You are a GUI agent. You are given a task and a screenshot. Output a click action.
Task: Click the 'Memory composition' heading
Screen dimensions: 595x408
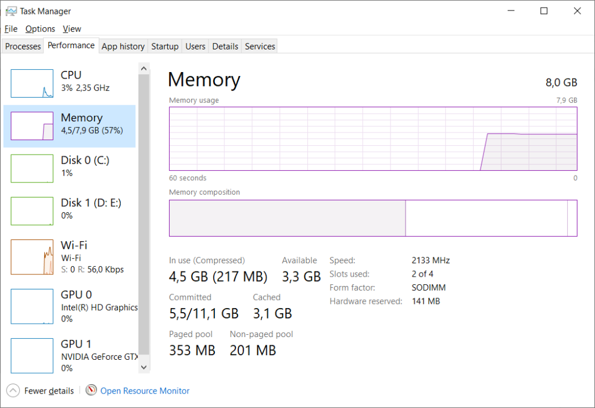coord(204,192)
